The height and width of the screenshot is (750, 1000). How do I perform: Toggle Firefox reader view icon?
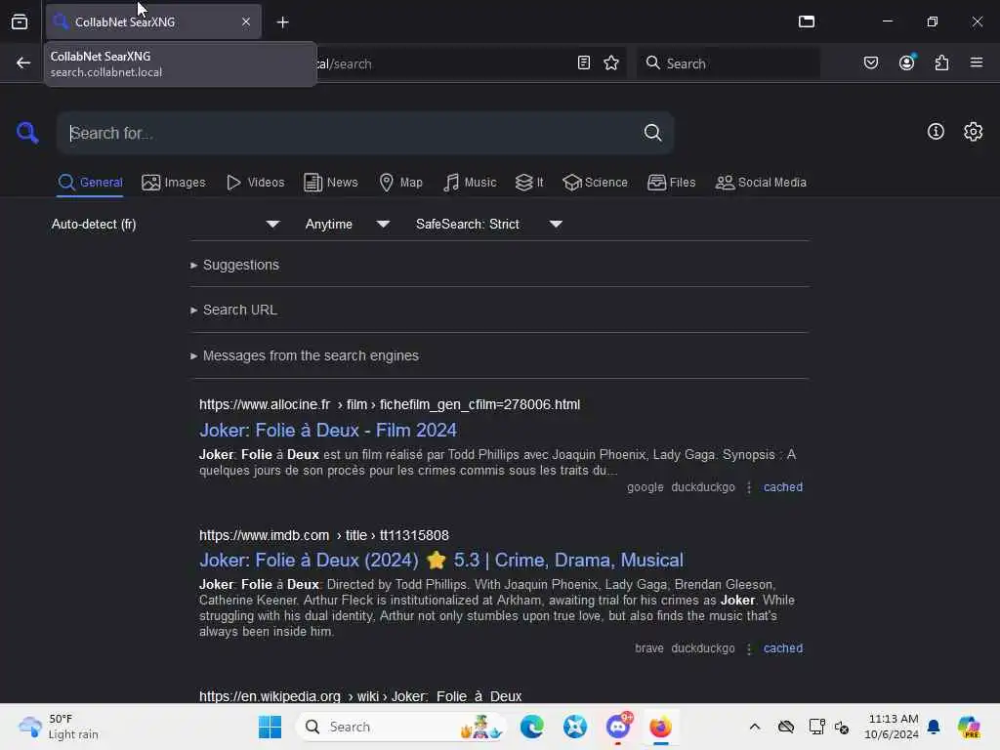[x=584, y=62]
